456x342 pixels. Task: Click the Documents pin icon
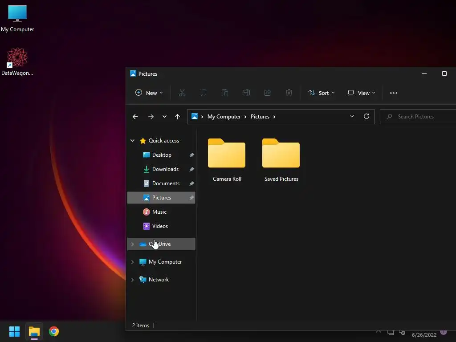(191, 183)
